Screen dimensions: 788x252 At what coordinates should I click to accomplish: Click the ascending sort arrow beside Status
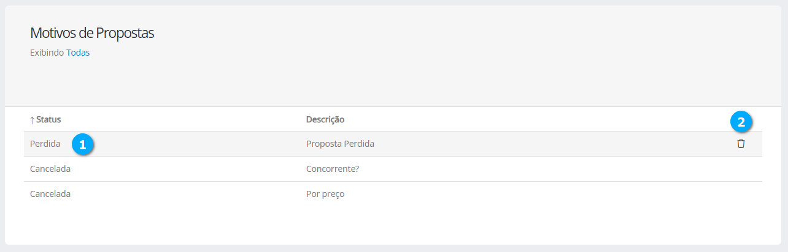pos(32,119)
